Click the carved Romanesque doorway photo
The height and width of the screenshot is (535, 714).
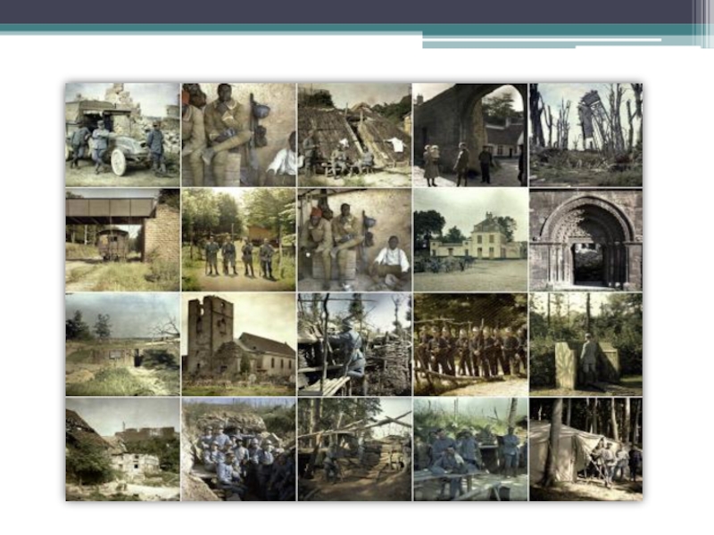(x=585, y=239)
